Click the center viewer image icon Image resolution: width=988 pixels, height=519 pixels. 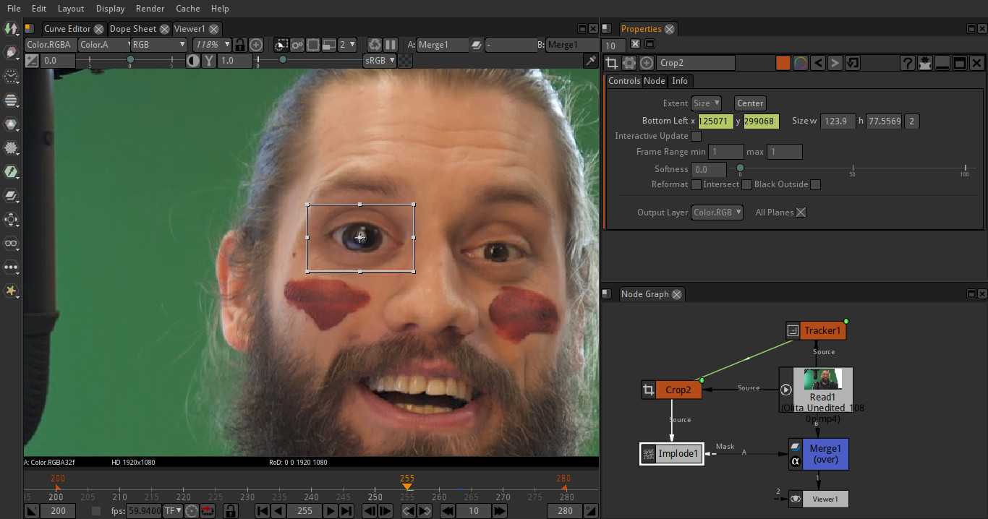(x=256, y=45)
